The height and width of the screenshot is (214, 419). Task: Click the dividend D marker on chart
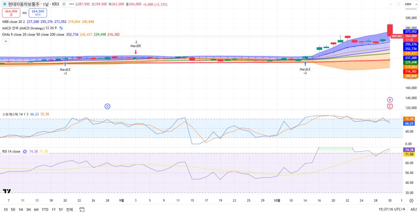pyautogui.click(x=108, y=107)
